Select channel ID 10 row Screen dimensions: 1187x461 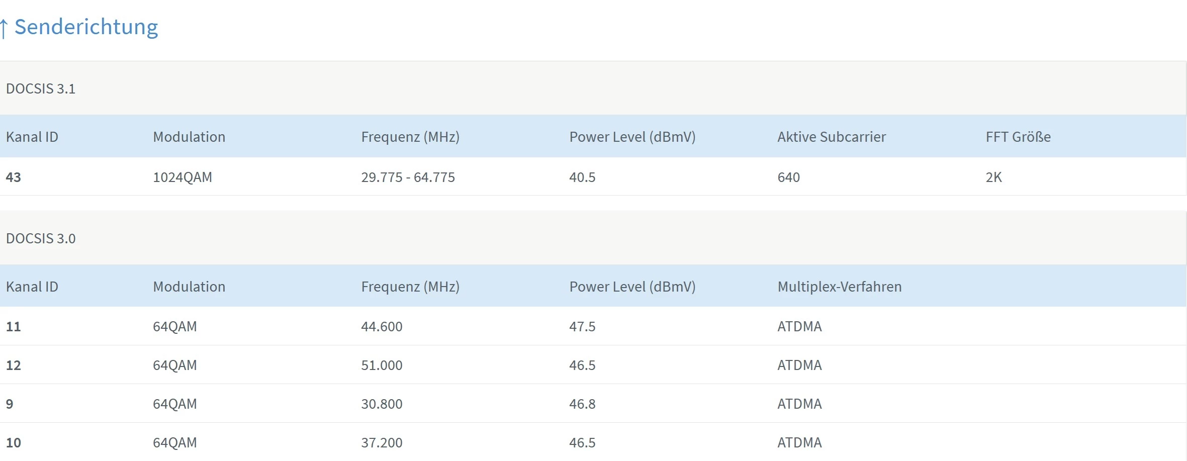[x=14, y=443]
